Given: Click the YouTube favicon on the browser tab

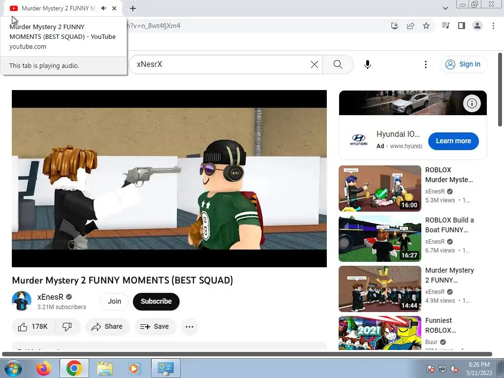Looking at the screenshot, I should coord(13,8).
